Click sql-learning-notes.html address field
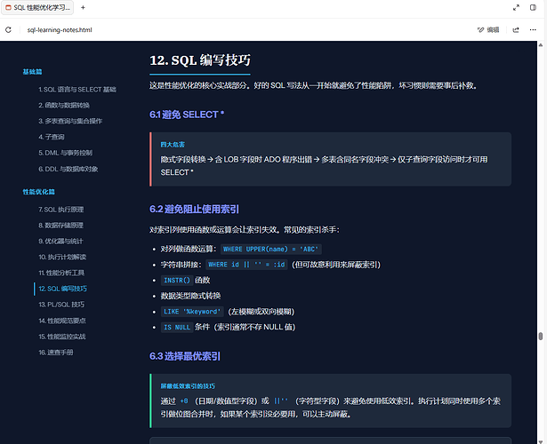Image resolution: width=547 pixels, height=444 pixels. pyautogui.click(x=60, y=30)
